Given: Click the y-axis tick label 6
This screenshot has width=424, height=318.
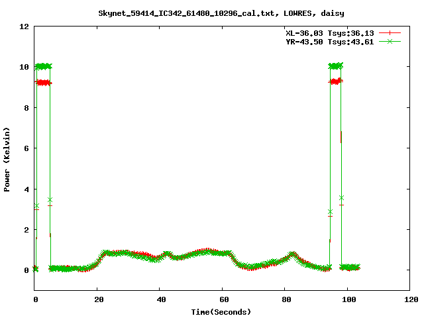Looking at the screenshot, I should (x=26, y=148).
